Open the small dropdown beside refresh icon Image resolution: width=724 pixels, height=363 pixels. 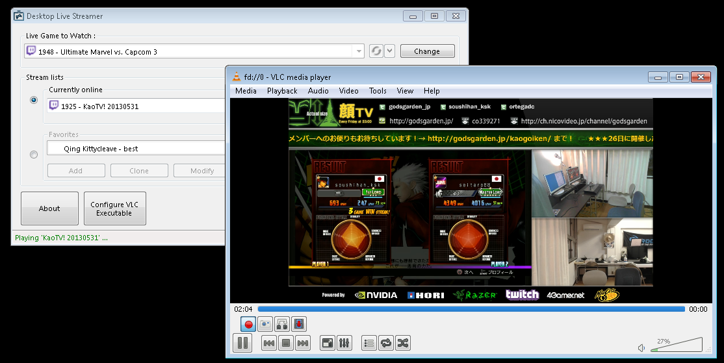click(x=390, y=51)
